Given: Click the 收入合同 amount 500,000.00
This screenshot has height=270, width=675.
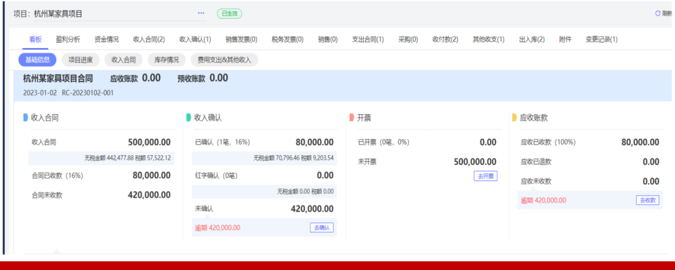Looking at the screenshot, I should (x=149, y=142).
